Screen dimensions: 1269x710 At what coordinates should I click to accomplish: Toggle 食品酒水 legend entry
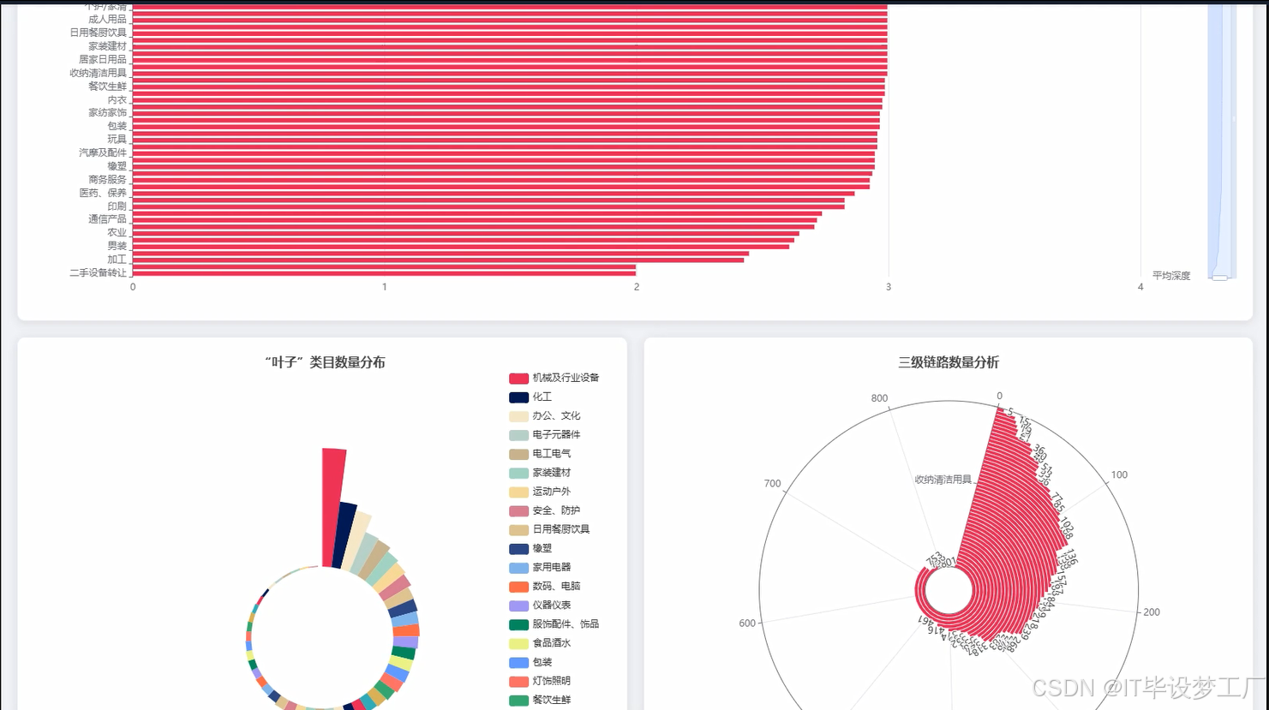pyautogui.click(x=540, y=643)
